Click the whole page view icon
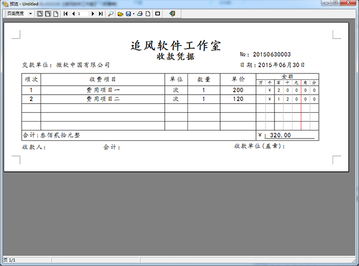The image size is (359, 266). pos(40,14)
